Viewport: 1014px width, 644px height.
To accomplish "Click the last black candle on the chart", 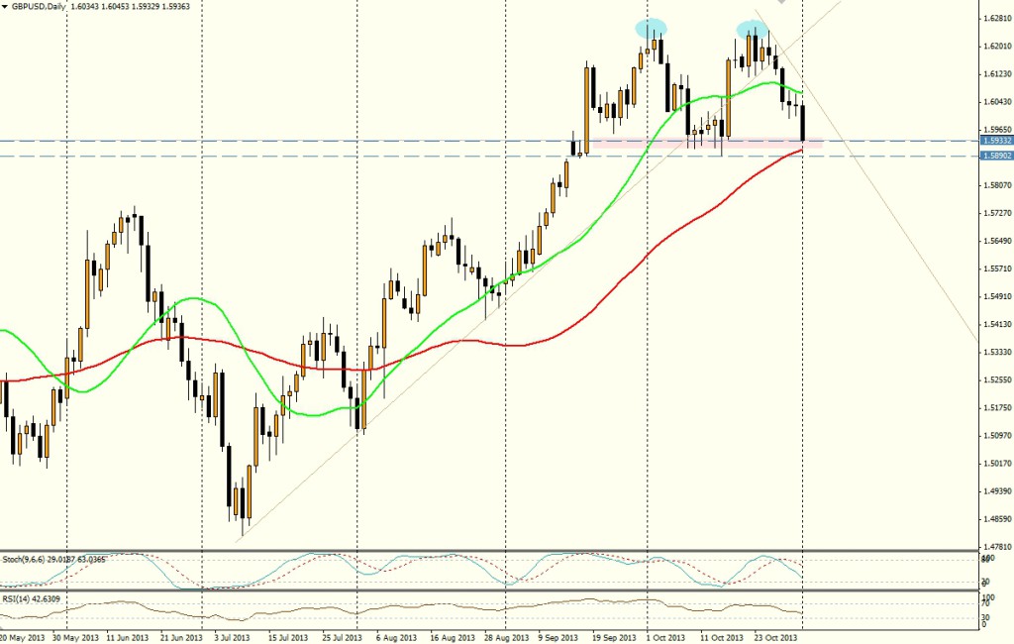I will point(804,123).
